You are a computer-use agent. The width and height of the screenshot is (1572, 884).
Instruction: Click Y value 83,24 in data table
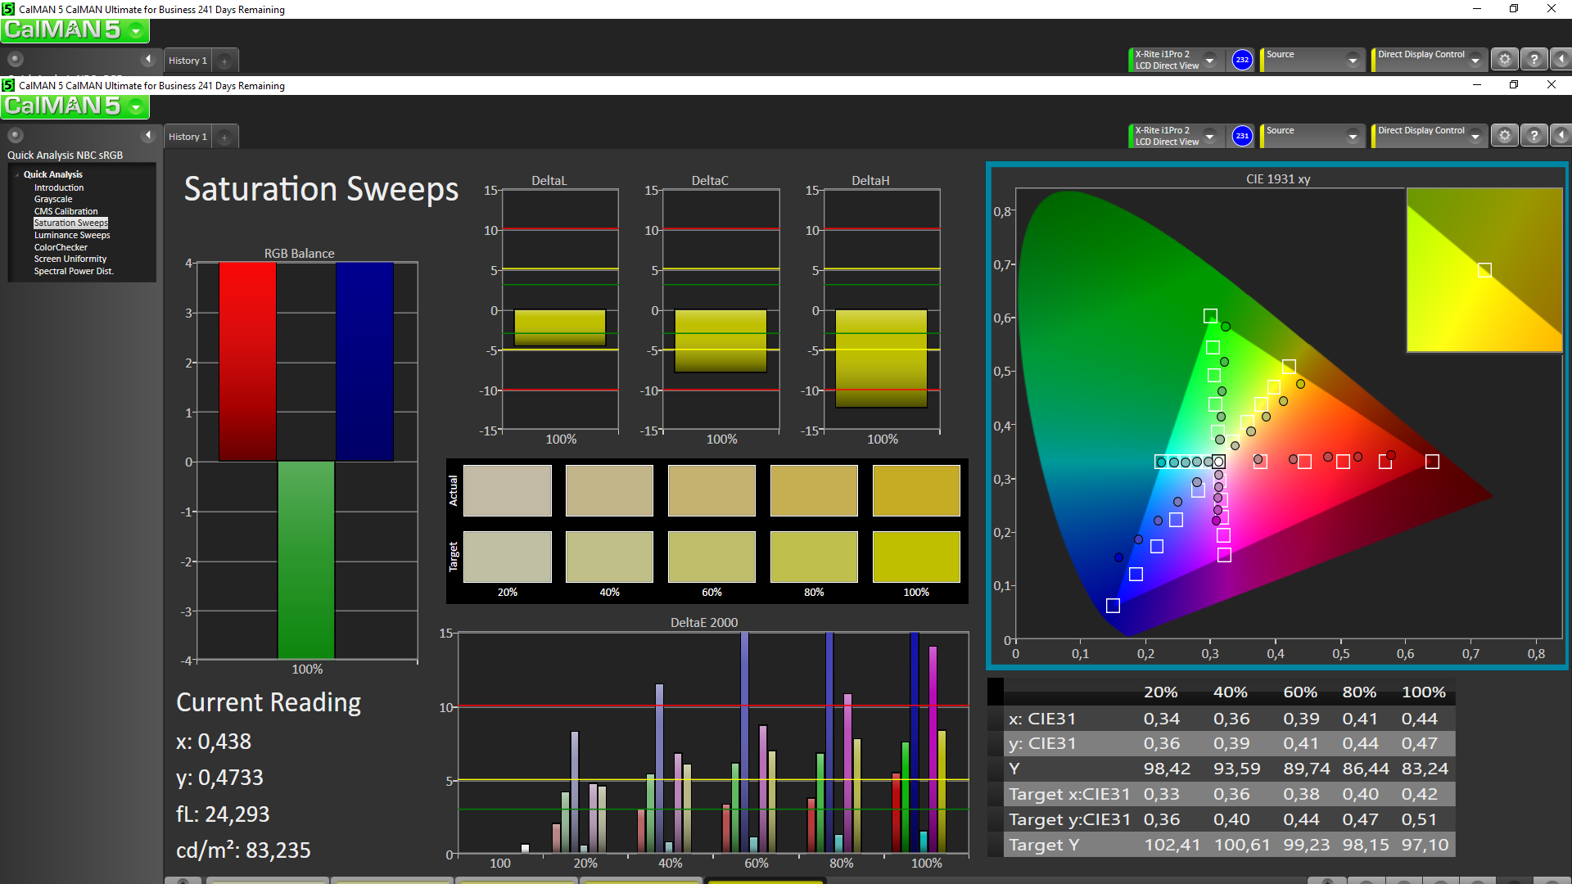[x=1425, y=769]
